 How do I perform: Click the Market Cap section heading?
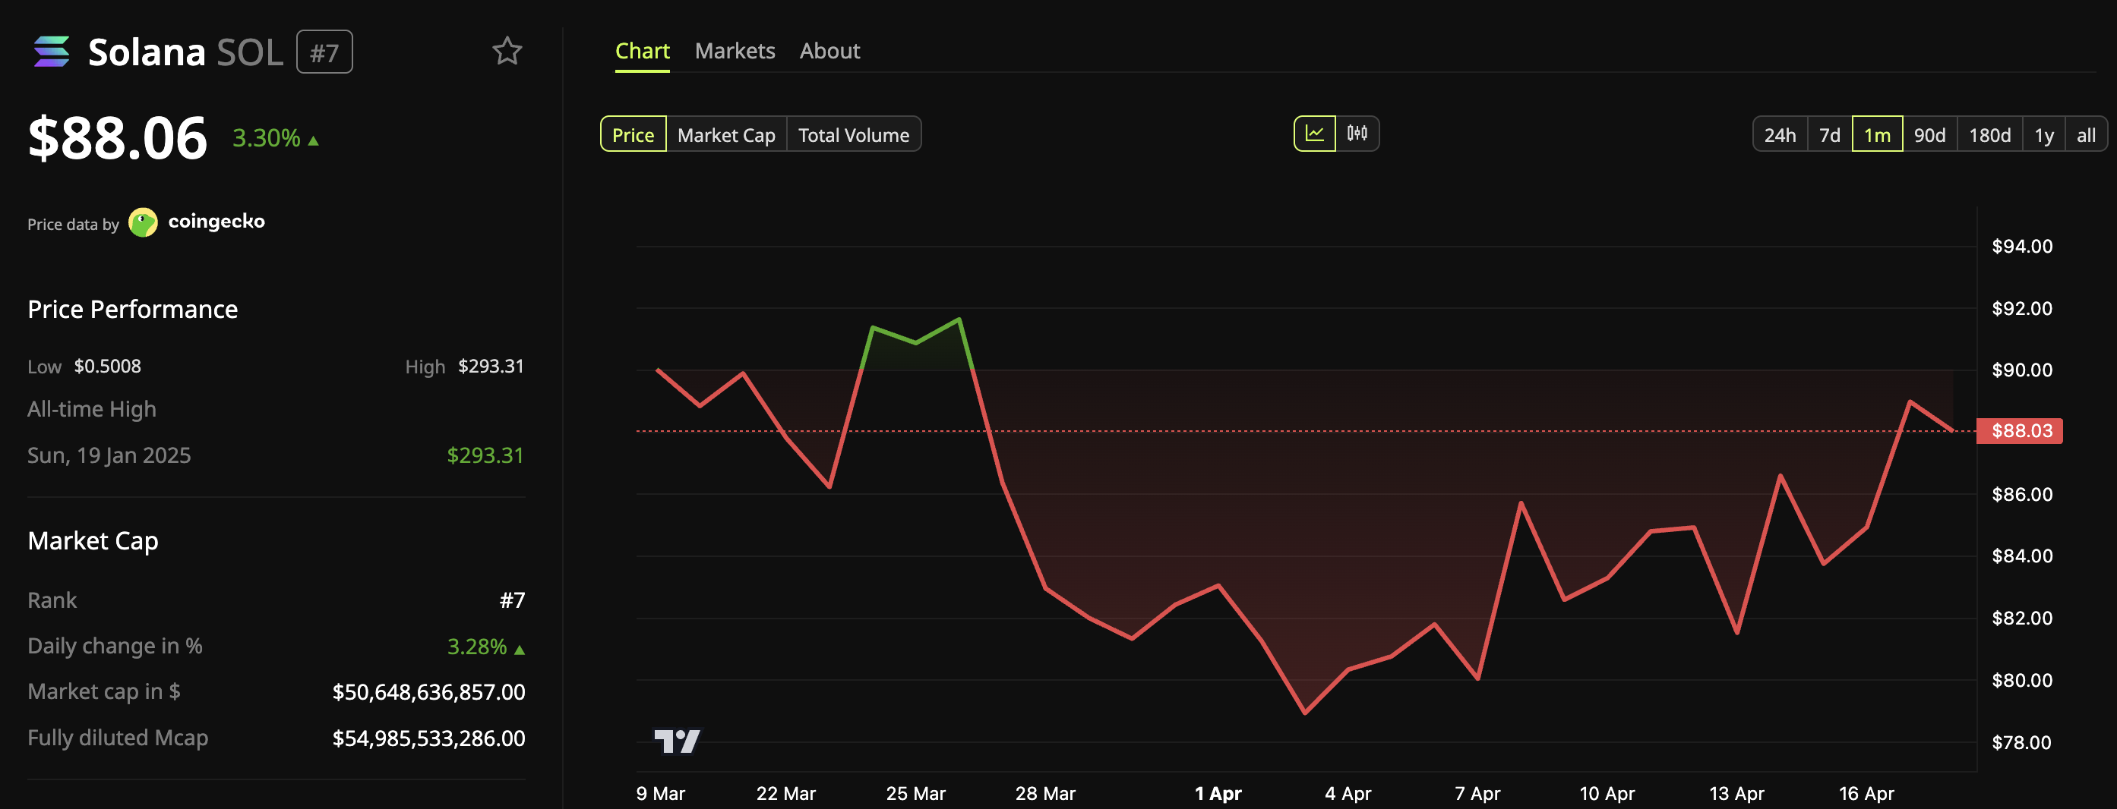[x=93, y=541]
